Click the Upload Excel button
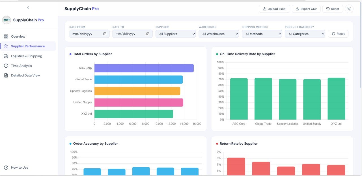Viewport: 362px width, 176px height. [x=274, y=9]
